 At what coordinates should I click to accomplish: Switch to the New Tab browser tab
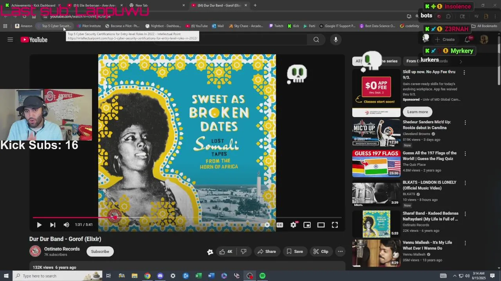click(157, 5)
